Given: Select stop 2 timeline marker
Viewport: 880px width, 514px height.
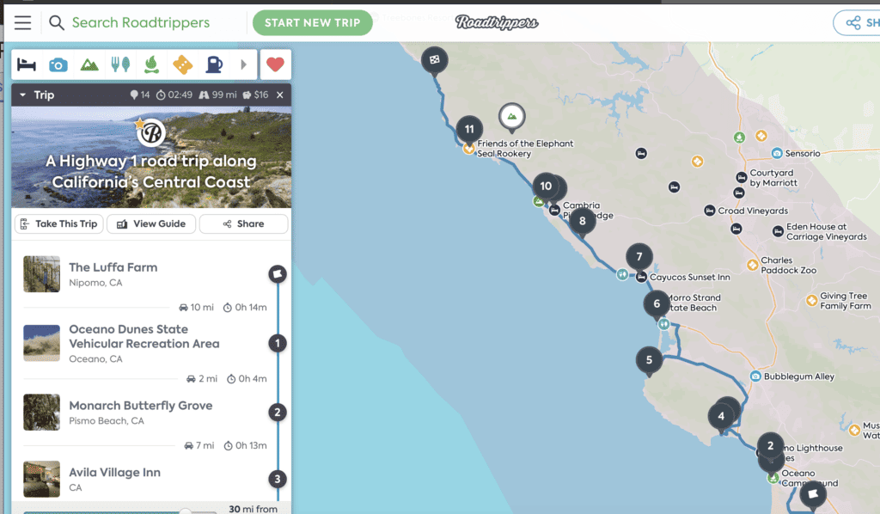Looking at the screenshot, I should coord(278,413).
